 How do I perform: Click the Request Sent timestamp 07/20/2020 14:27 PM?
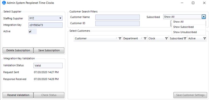pos(46,72)
